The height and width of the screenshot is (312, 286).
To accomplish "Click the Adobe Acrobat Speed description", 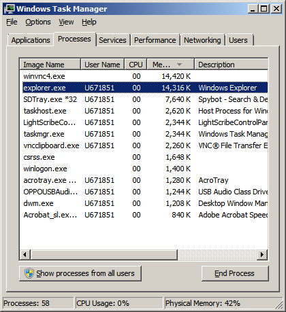I will [233, 215].
